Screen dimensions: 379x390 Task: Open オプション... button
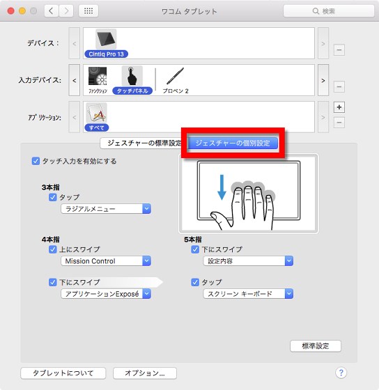coord(145,373)
